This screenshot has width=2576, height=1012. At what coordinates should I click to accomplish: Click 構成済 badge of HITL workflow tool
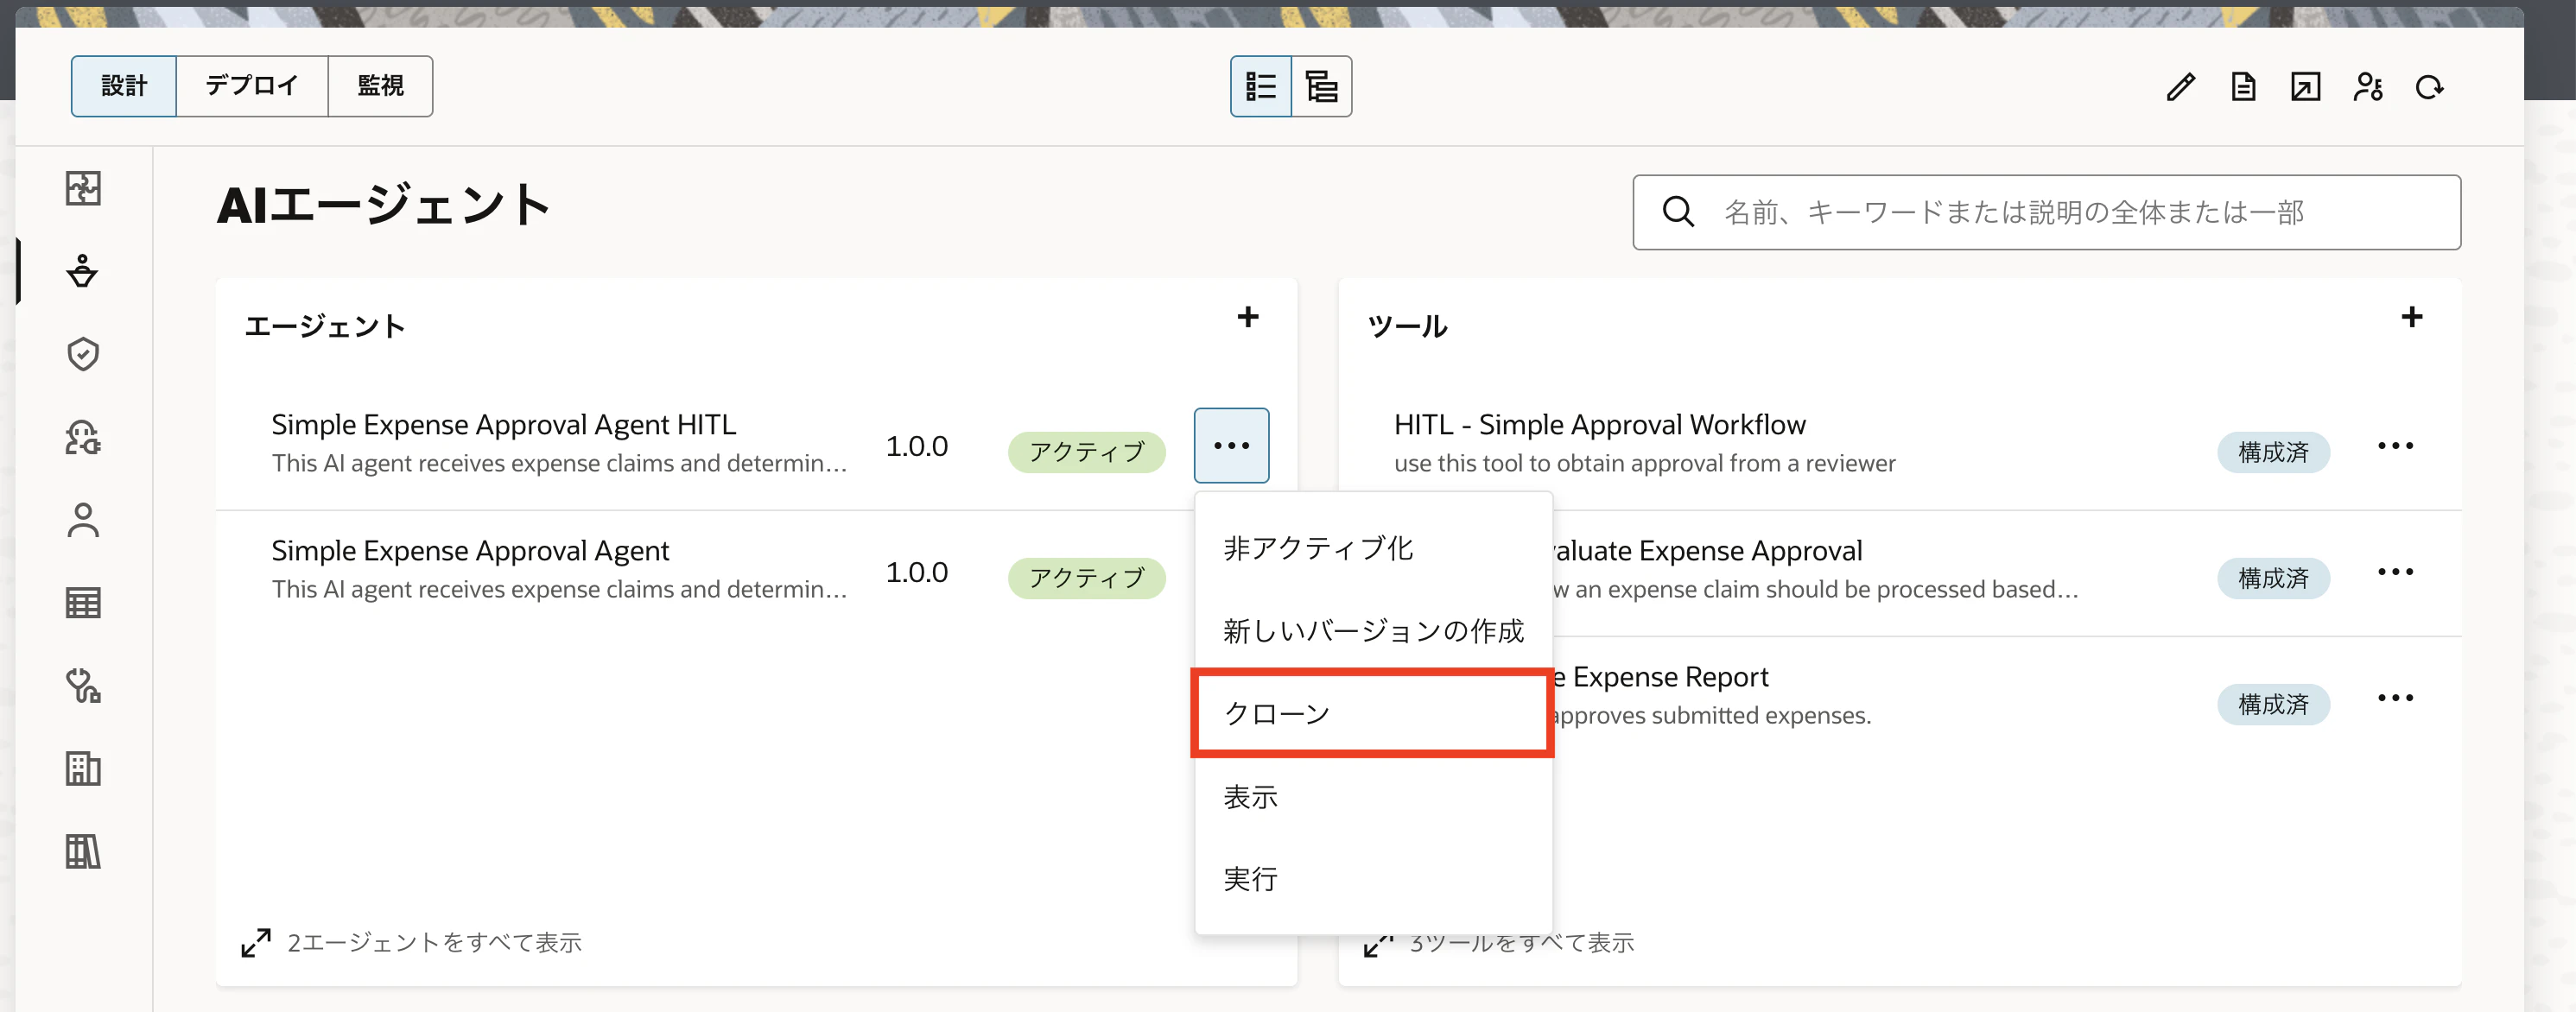(2273, 452)
